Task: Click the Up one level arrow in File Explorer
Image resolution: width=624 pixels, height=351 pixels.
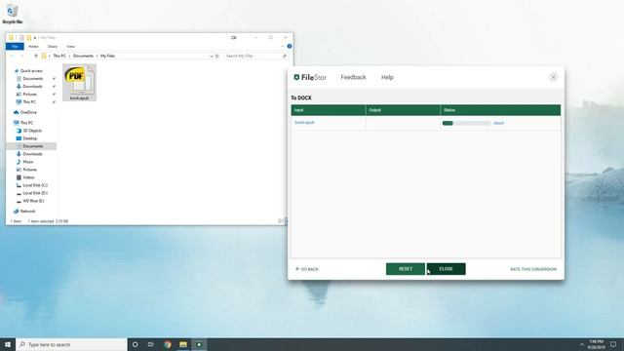Action: 36,57
